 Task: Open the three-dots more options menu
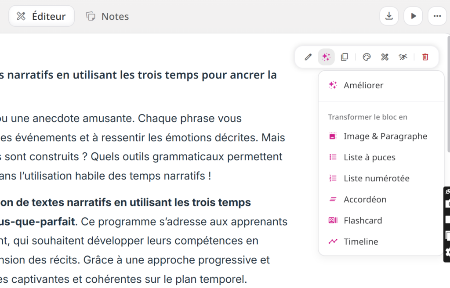437,16
